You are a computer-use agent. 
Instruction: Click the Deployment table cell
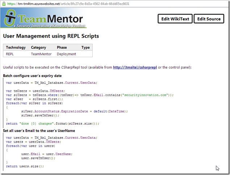click(66, 54)
